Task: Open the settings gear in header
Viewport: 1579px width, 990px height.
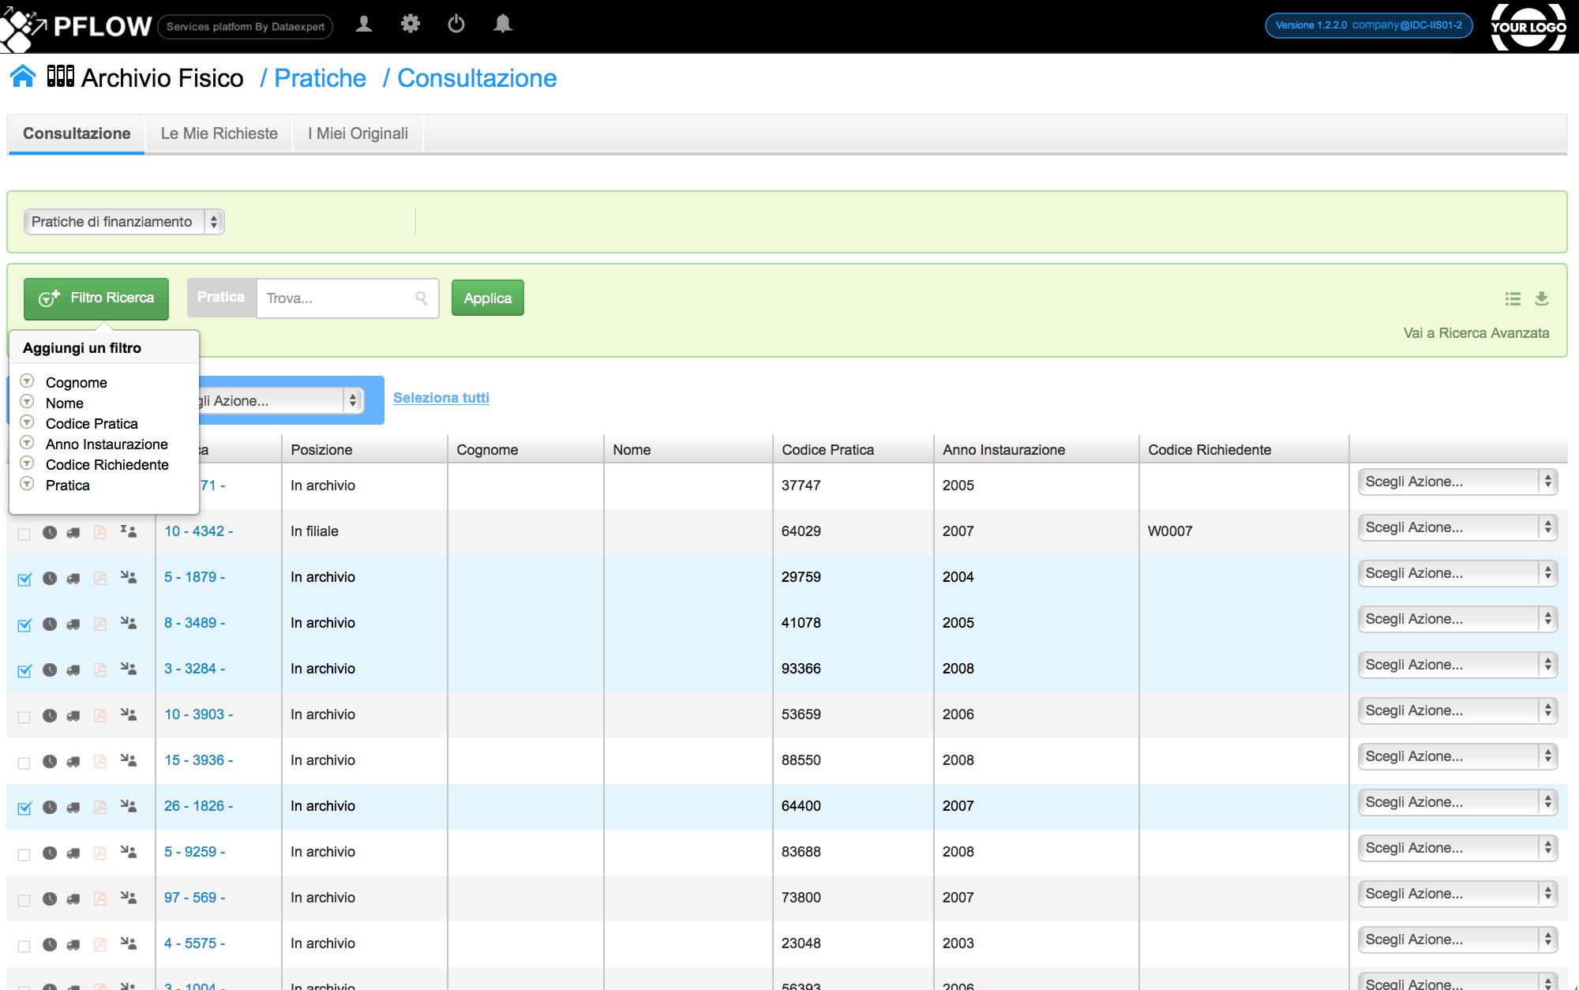Action: [410, 24]
